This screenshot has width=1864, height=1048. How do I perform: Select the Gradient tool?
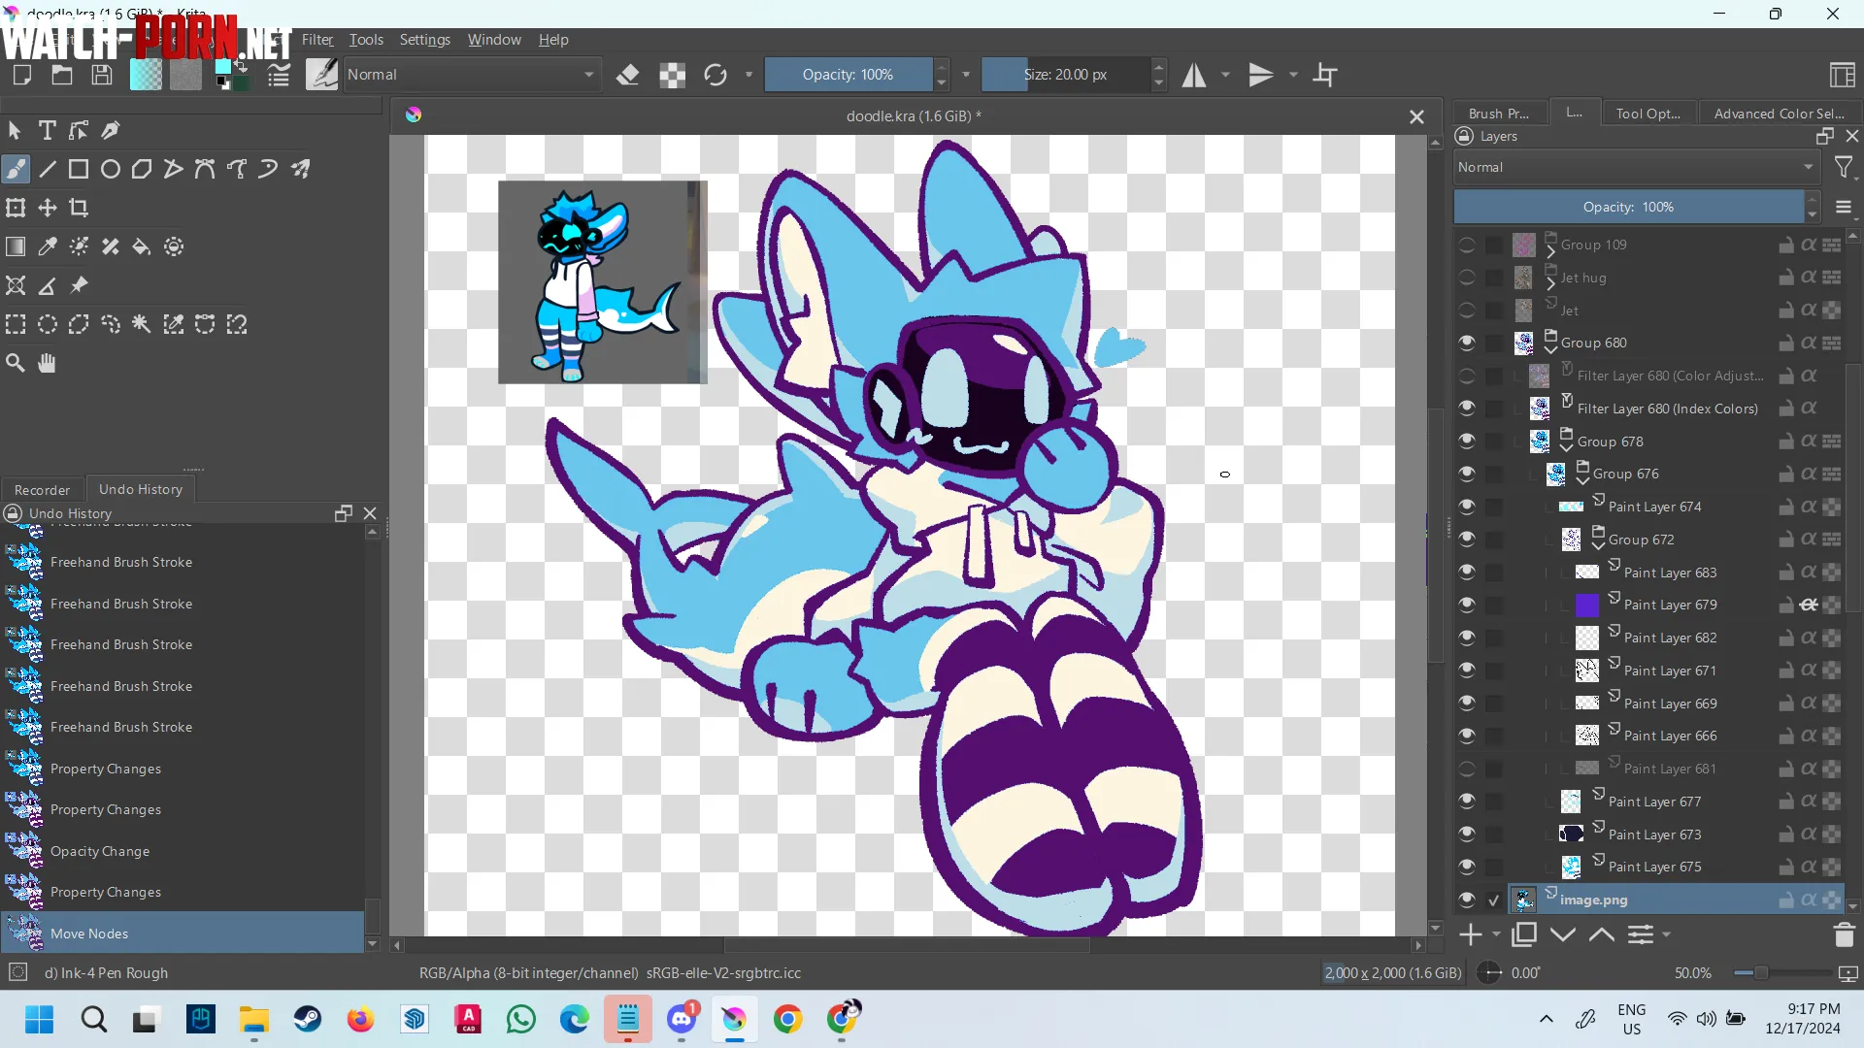point(16,246)
